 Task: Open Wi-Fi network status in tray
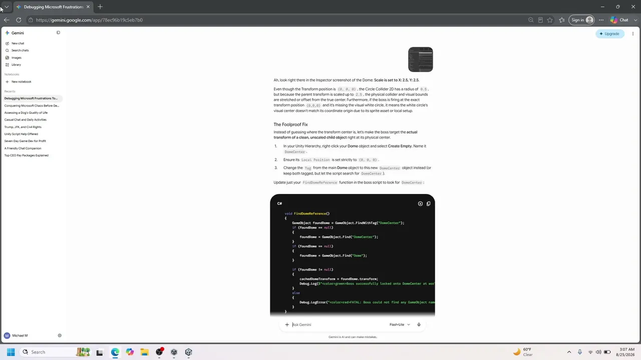tap(590, 352)
